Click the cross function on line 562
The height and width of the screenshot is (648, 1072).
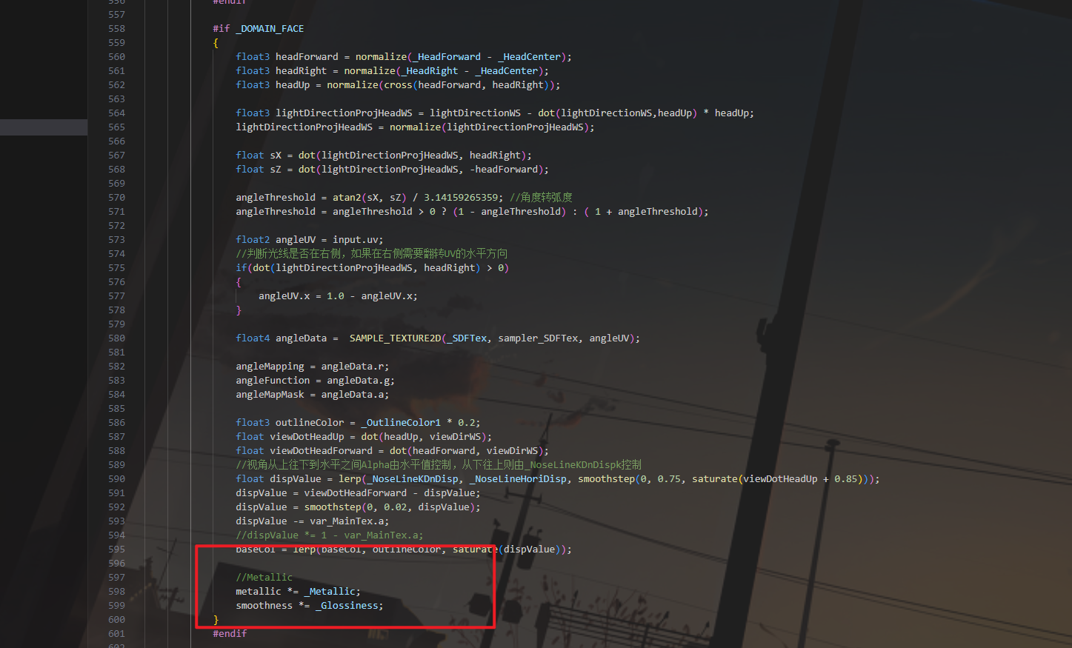pos(398,85)
